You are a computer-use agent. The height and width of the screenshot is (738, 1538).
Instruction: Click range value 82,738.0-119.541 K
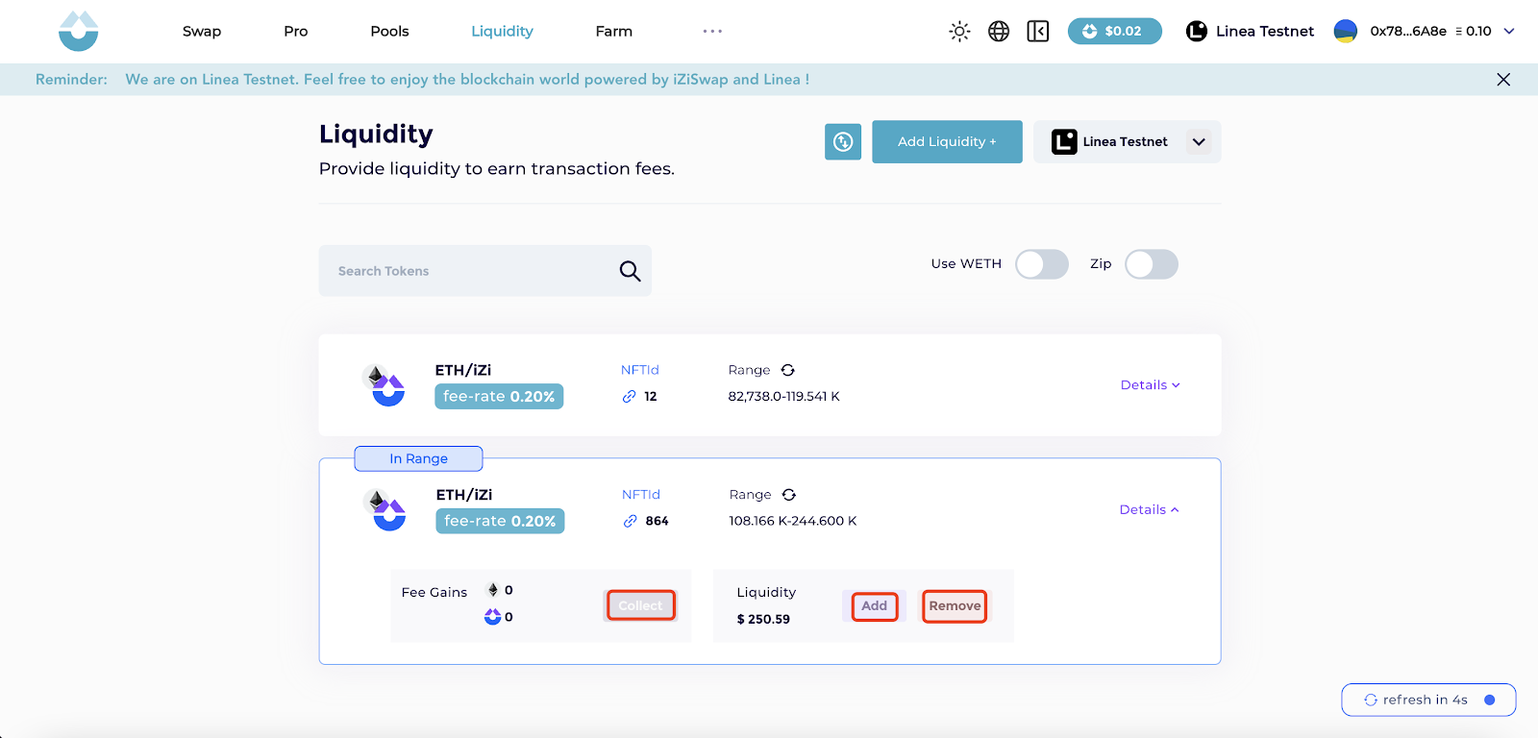coord(783,397)
